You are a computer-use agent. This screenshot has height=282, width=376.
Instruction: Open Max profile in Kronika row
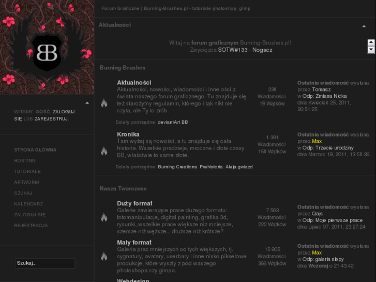coord(317,141)
